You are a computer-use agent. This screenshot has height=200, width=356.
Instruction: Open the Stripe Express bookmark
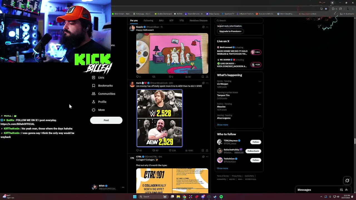[213, 14]
